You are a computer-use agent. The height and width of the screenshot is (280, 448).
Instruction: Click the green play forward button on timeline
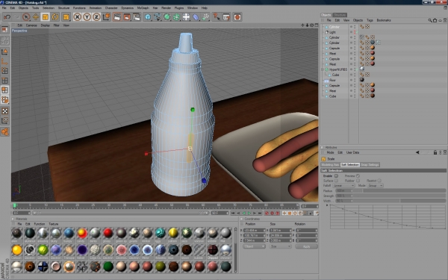(249, 213)
